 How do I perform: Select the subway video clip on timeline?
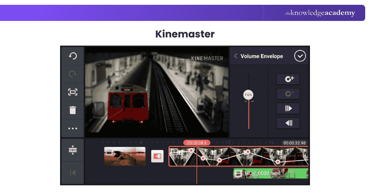239,156
